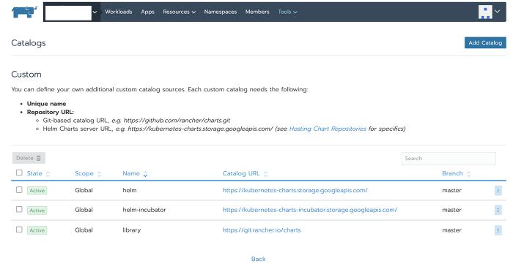This screenshot has width=513, height=269.
Task: Open the Namespaces menu item
Action: coord(220,12)
